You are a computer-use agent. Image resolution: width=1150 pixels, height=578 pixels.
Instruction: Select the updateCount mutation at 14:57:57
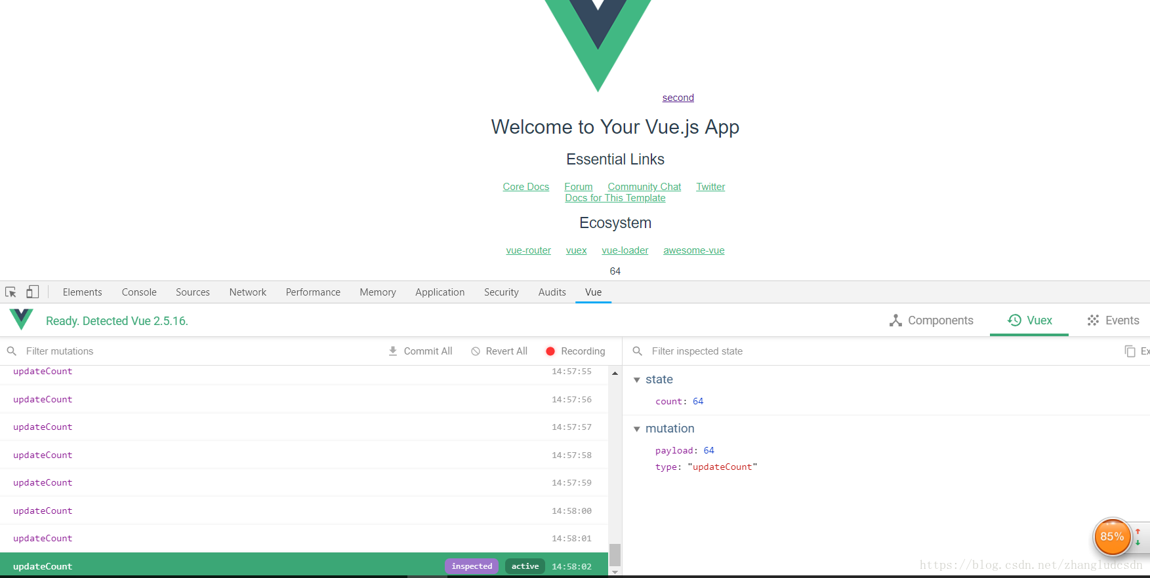pyautogui.click(x=304, y=427)
